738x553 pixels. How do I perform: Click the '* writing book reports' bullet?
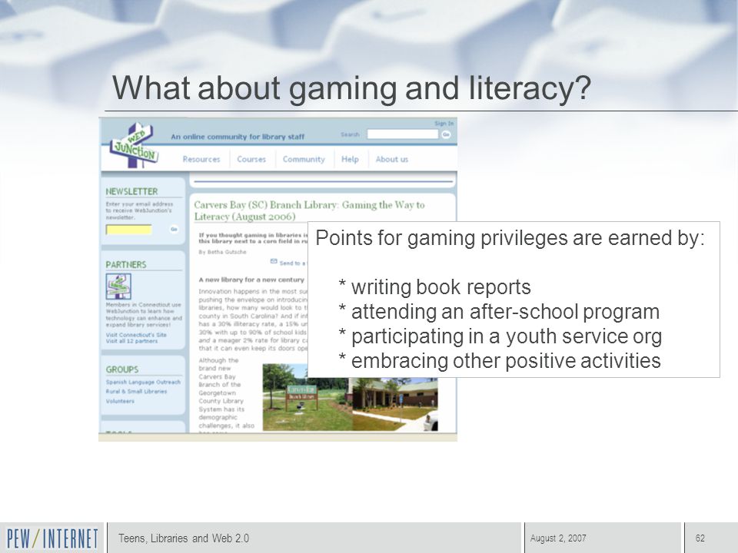click(435, 287)
